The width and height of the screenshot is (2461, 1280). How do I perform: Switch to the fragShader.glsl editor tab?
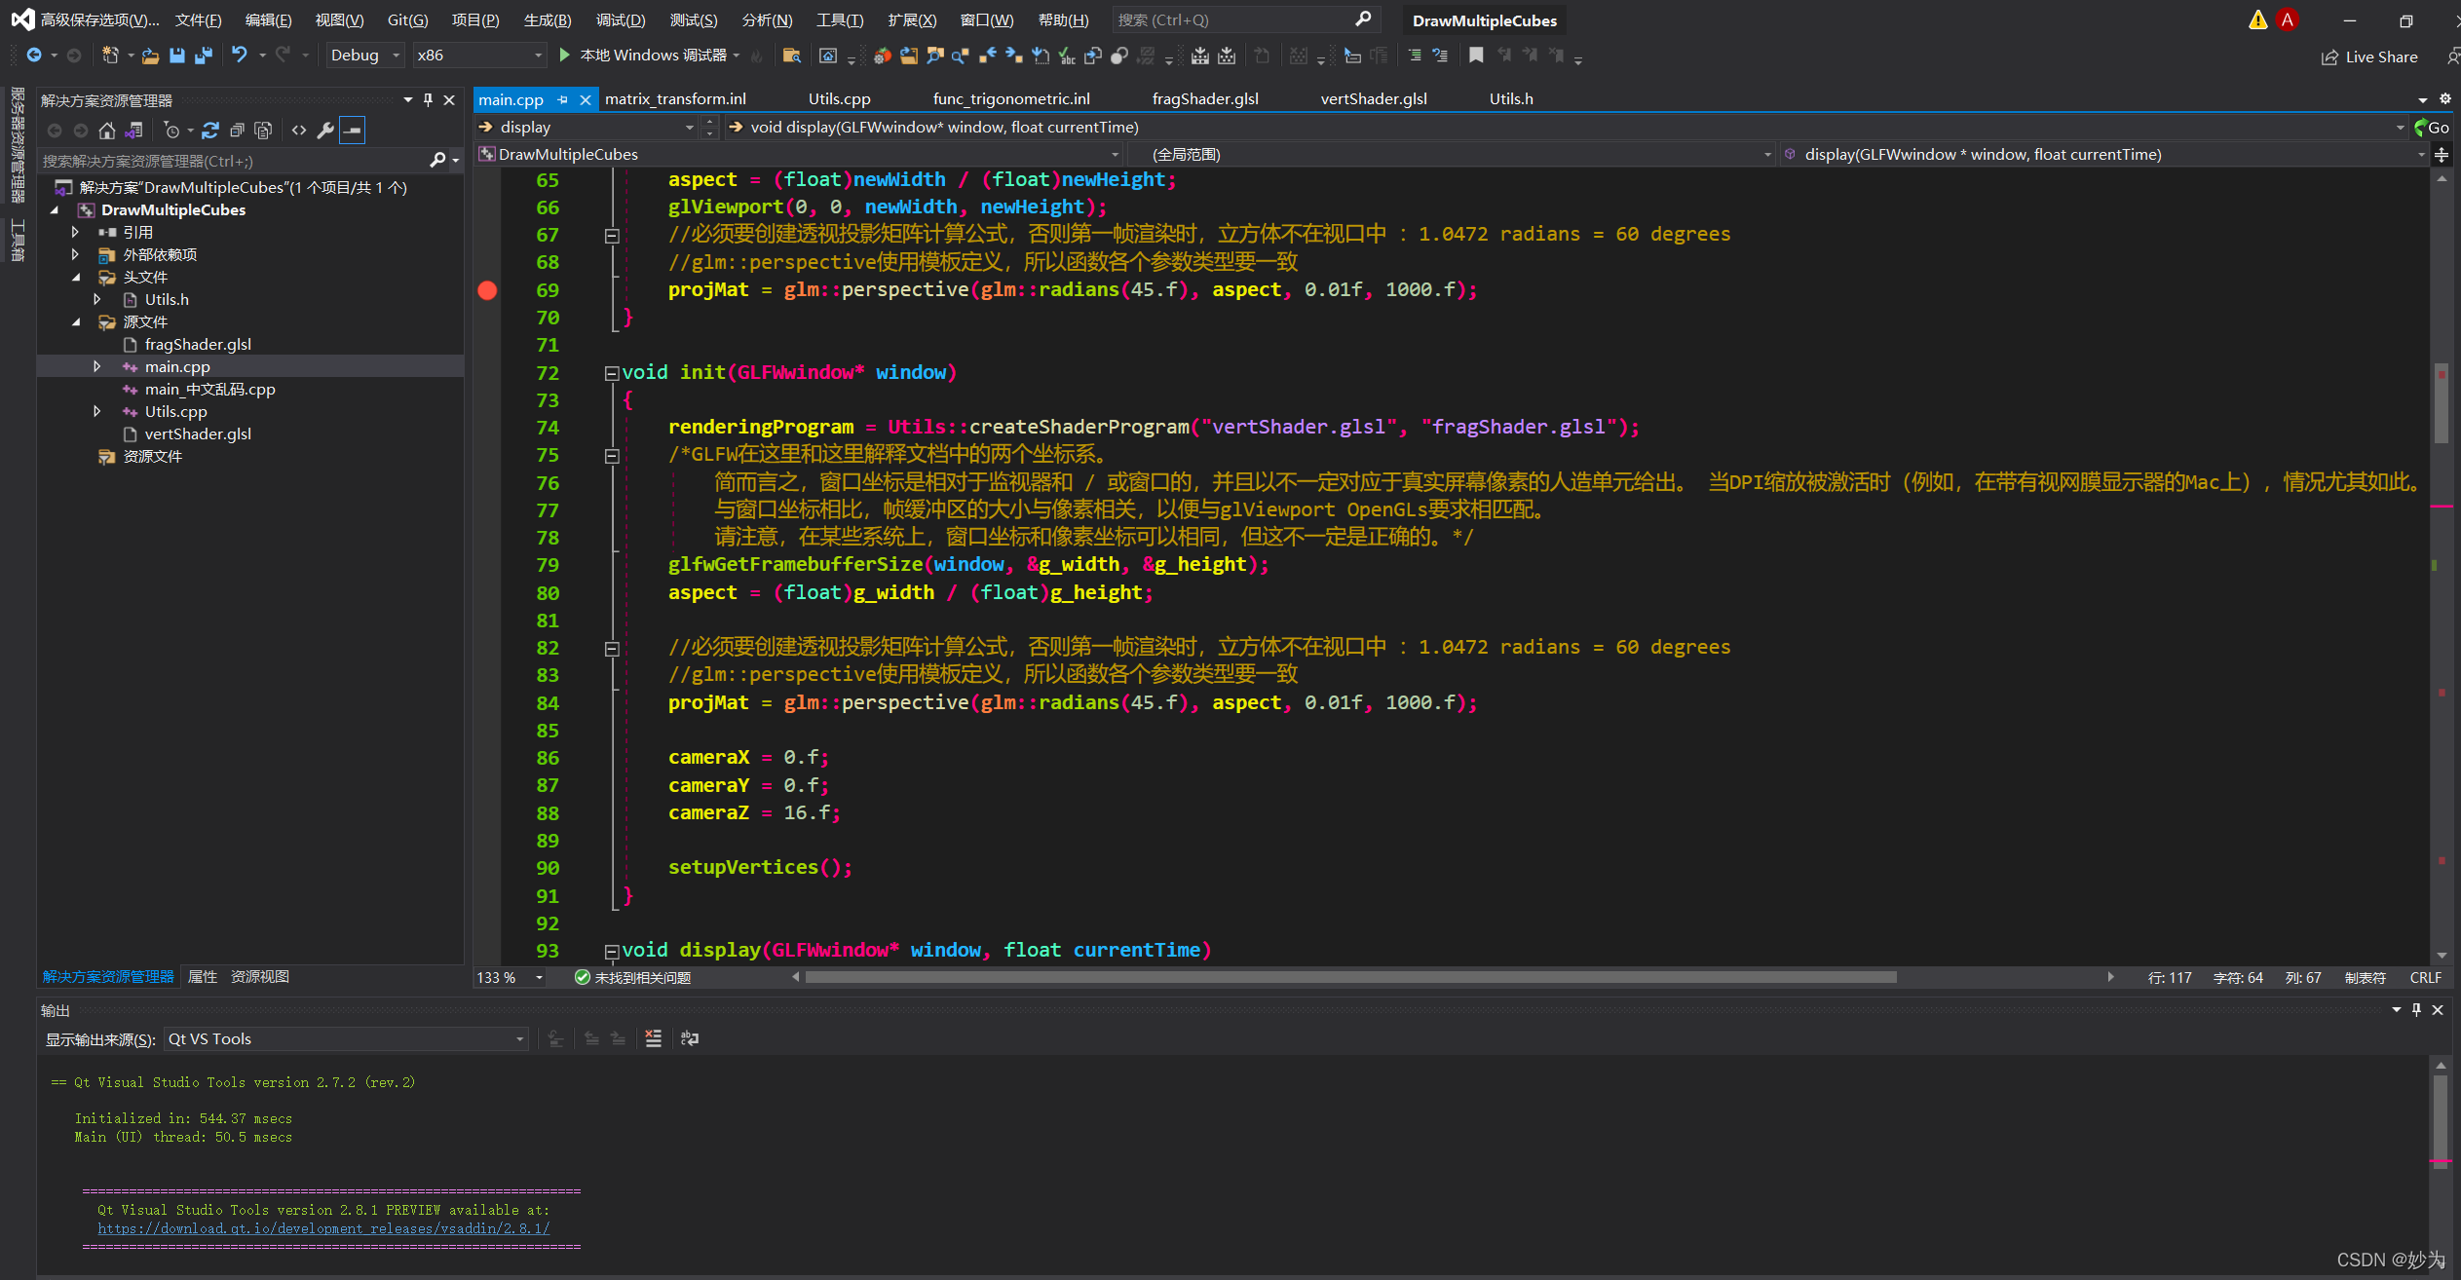pyautogui.click(x=1205, y=99)
